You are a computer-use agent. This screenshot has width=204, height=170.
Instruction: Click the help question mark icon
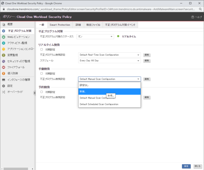[x=193, y=17]
